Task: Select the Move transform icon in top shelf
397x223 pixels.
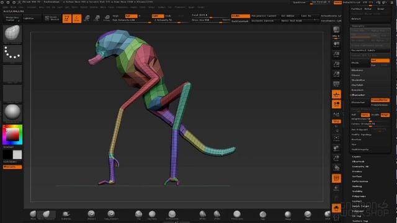Action: tap(87, 19)
